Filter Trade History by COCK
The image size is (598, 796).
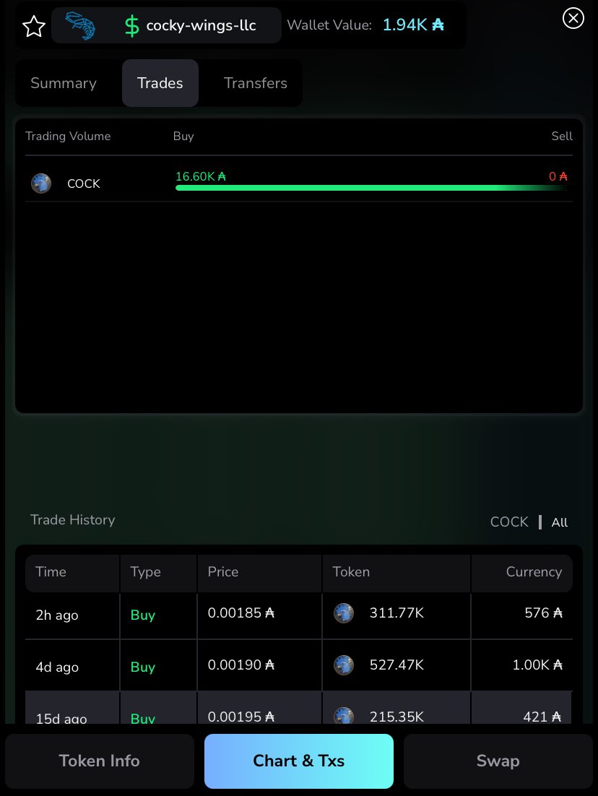pyautogui.click(x=509, y=522)
